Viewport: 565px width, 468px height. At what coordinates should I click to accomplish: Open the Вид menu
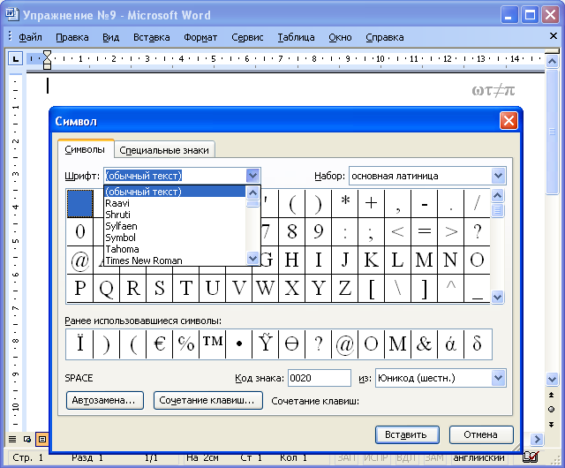[x=110, y=37]
